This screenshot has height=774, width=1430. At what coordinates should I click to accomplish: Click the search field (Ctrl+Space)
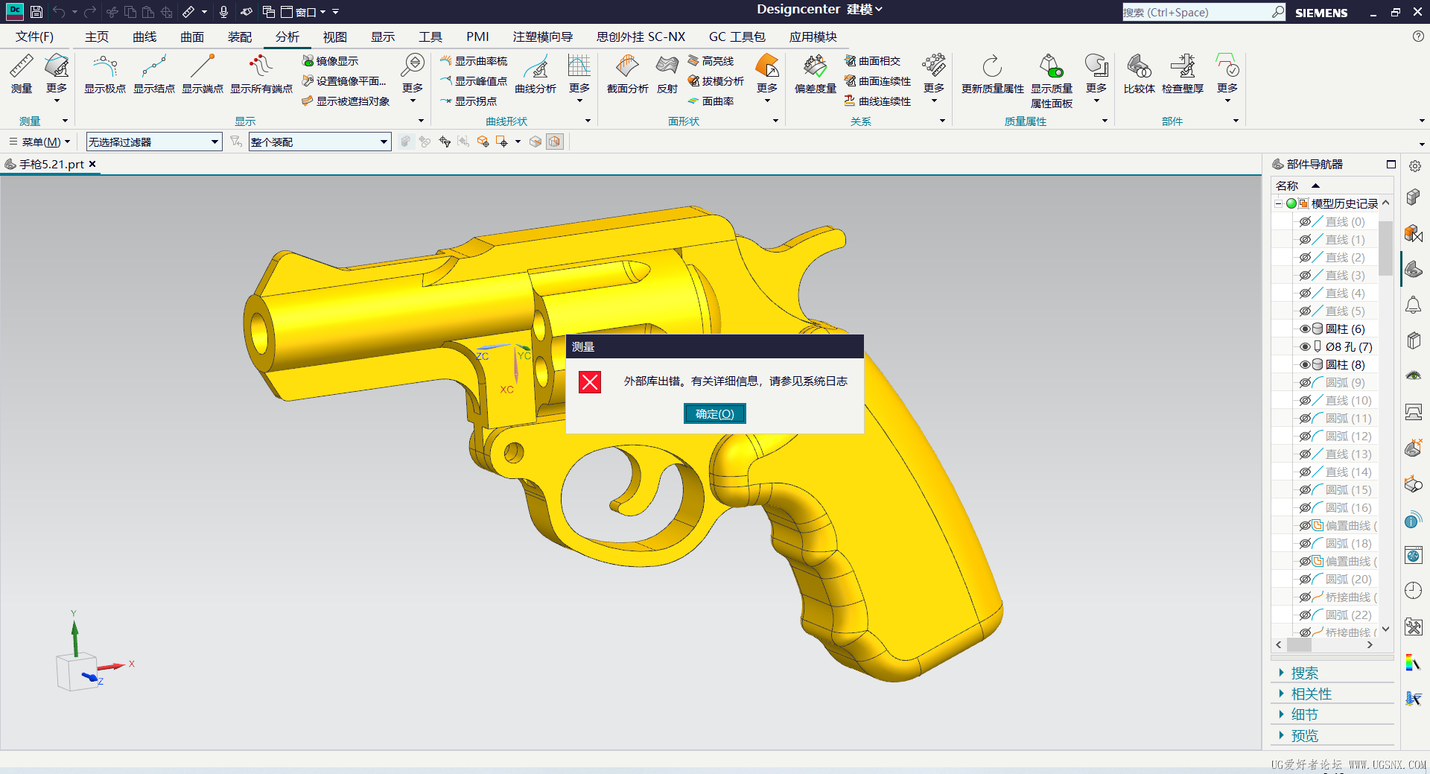click(1197, 12)
